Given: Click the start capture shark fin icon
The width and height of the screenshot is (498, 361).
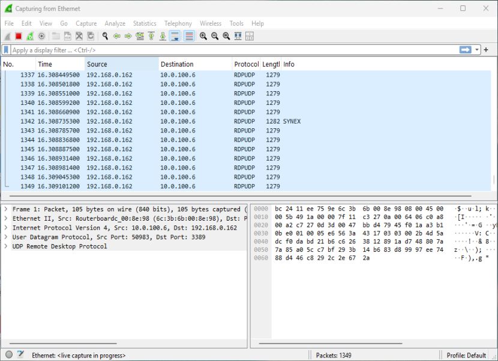Looking at the screenshot, I should click(7, 36).
